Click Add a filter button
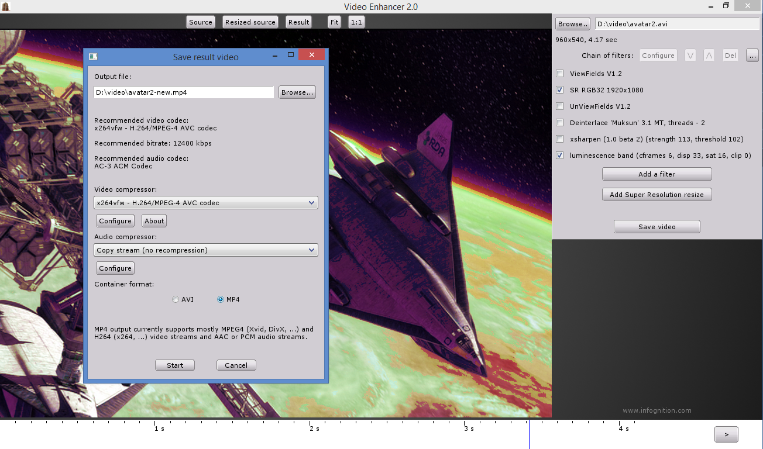The width and height of the screenshot is (763, 449). (x=657, y=174)
